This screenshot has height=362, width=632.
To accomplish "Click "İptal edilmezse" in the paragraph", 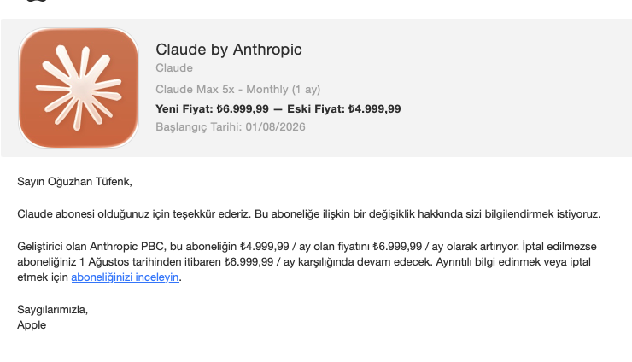I will (x=559, y=246).
